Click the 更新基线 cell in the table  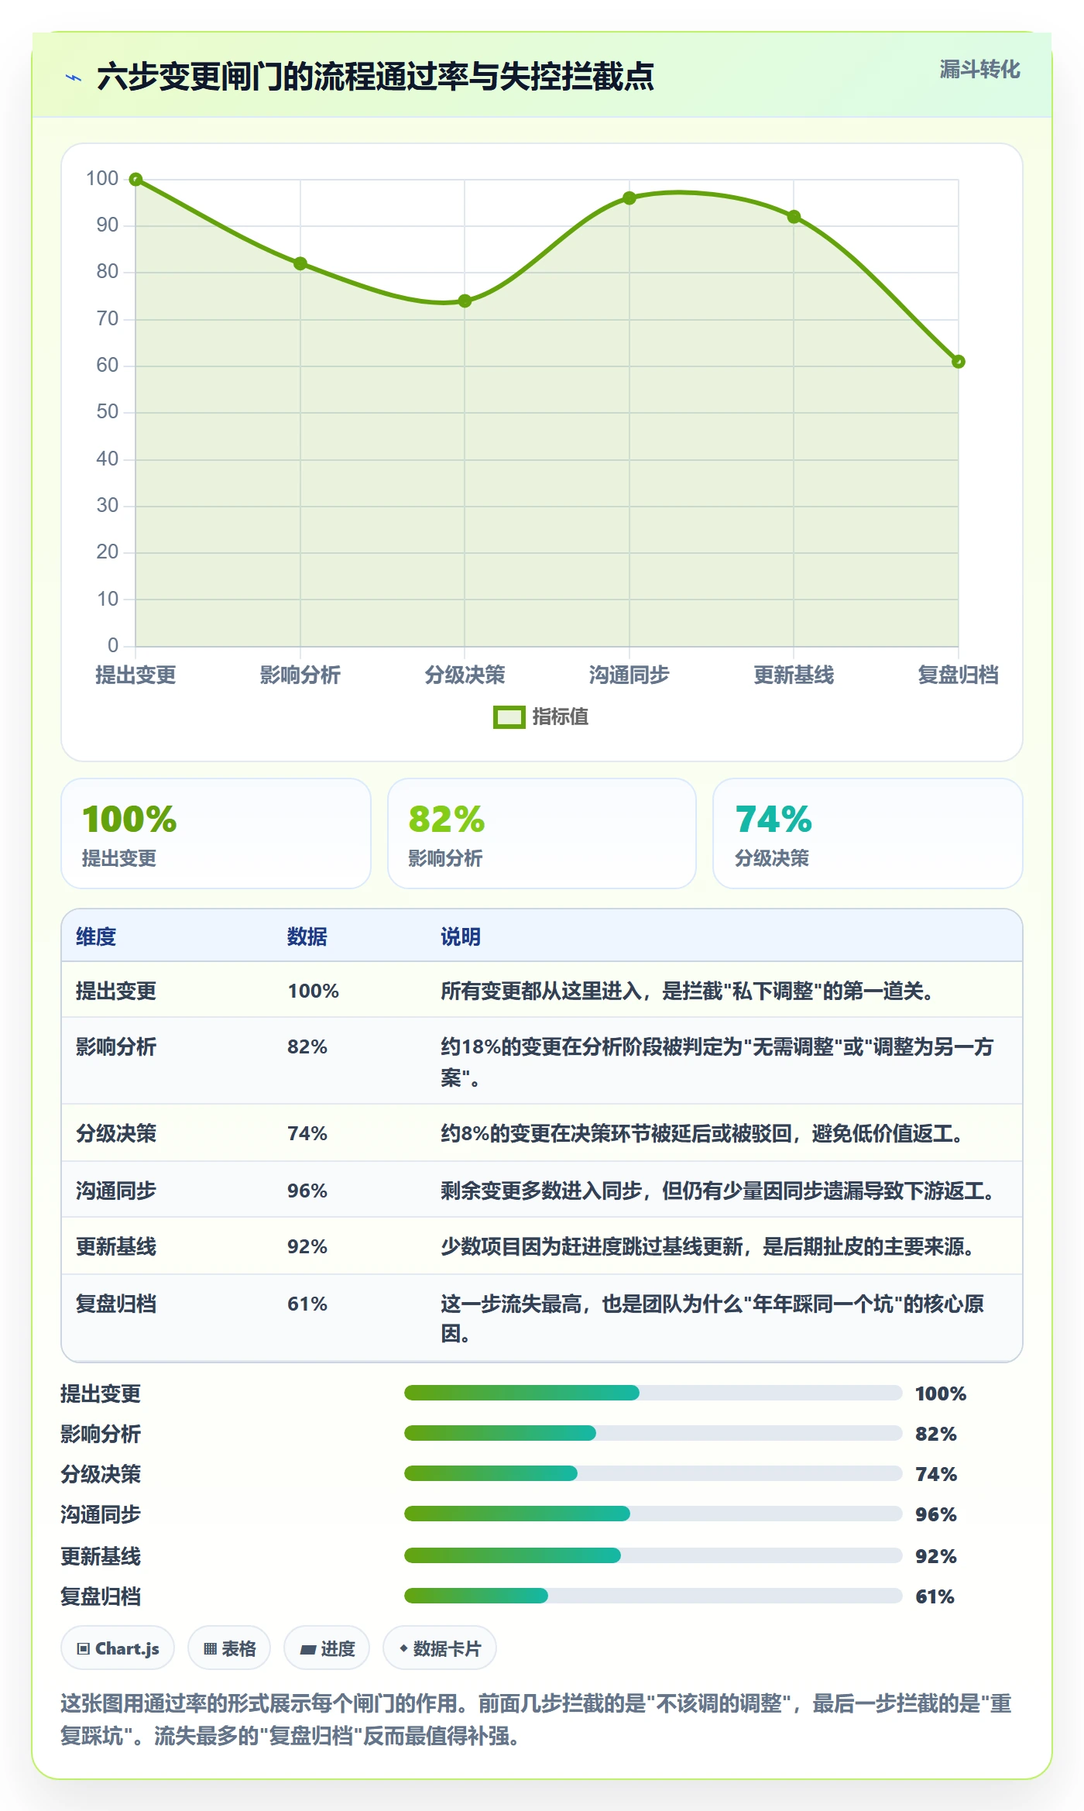pos(116,1246)
